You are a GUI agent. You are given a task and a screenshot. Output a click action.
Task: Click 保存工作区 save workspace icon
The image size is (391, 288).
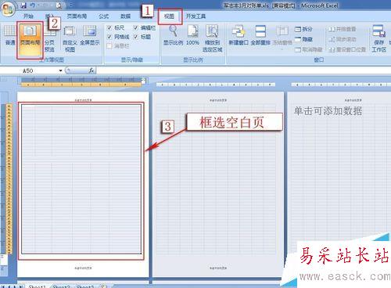[378, 38]
